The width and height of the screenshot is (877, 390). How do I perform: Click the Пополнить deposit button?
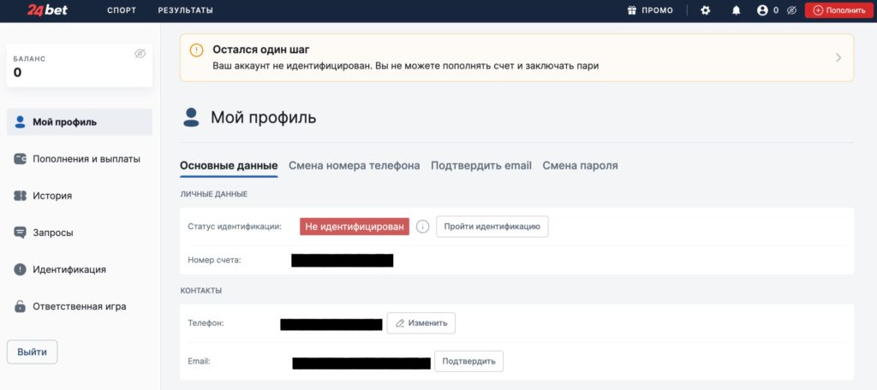[838, 10]
